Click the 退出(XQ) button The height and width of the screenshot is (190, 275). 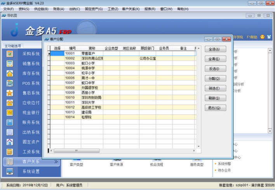click(x=215, y=108)
